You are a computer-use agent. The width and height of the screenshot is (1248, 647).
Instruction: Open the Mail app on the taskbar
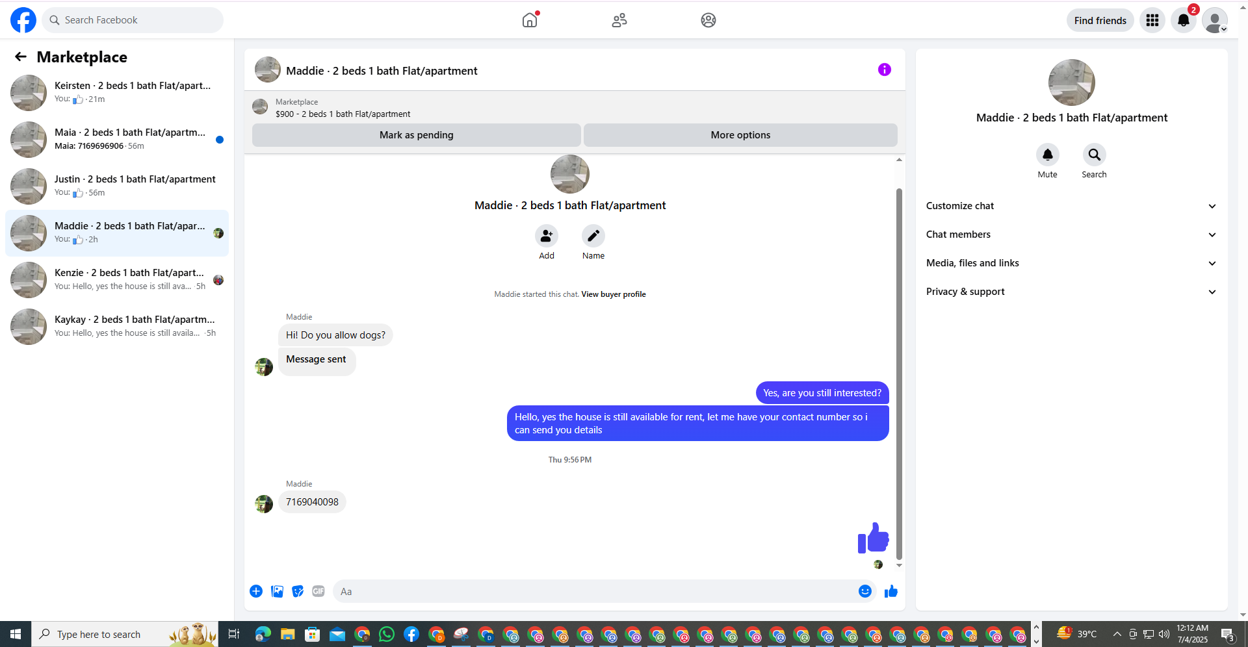coord(337,634)
